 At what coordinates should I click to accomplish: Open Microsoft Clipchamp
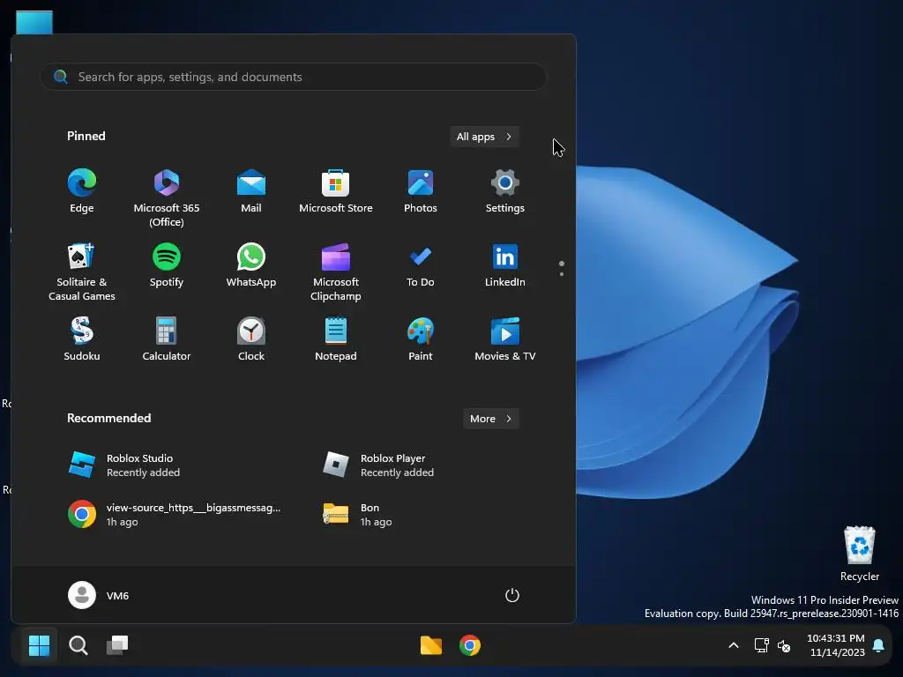[x=336, y=272]
